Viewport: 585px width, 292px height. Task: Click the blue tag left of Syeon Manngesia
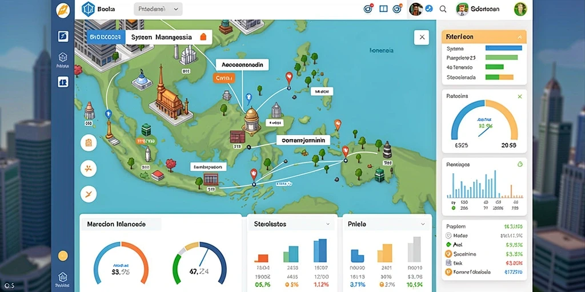tap(106, 37)
